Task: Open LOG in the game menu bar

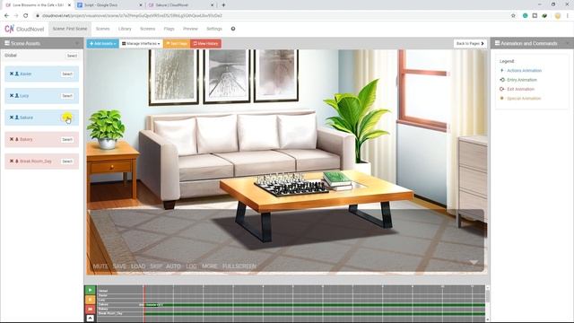Action: (191, 266)
